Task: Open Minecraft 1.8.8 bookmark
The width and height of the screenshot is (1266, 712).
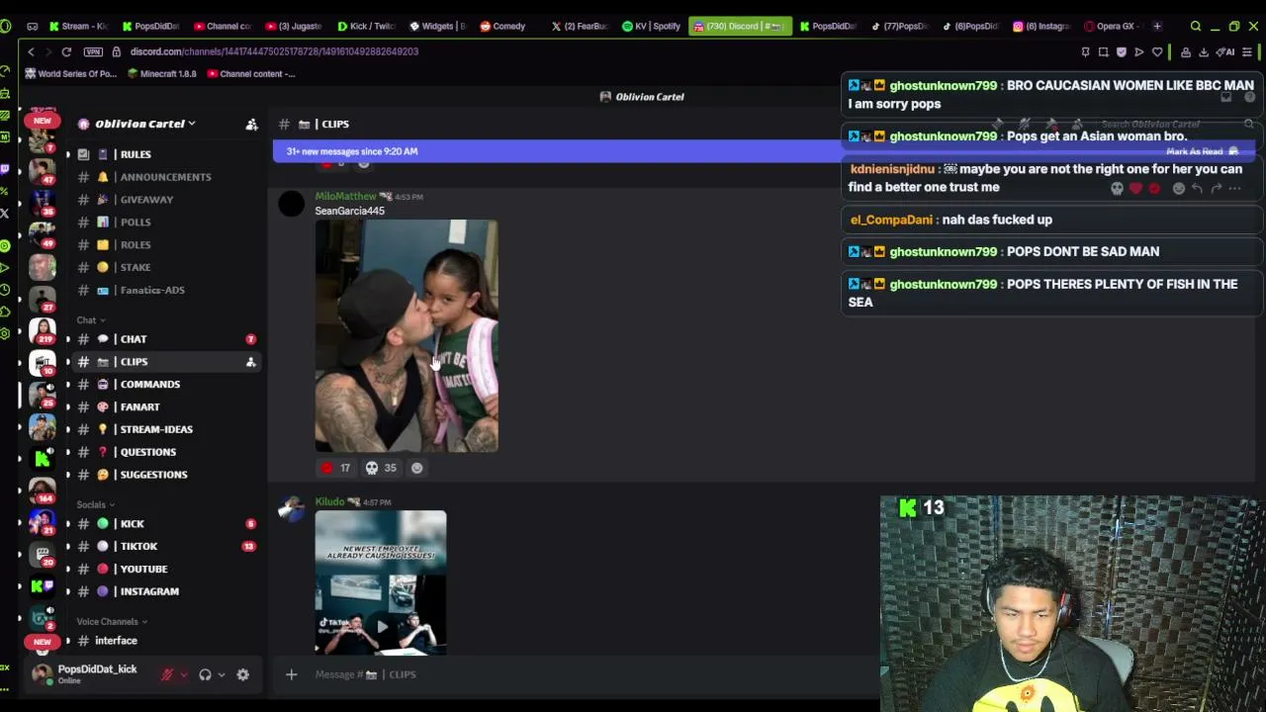Action: pyautogui.click(x=162, y=74)
